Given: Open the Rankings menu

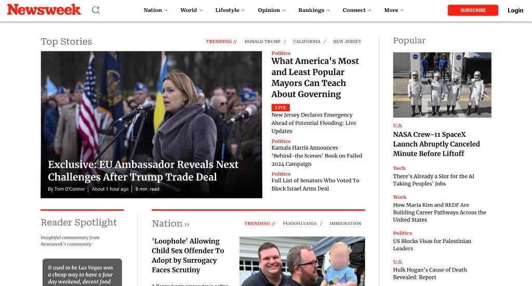Looking at the screenshot, I should (314, 10).
